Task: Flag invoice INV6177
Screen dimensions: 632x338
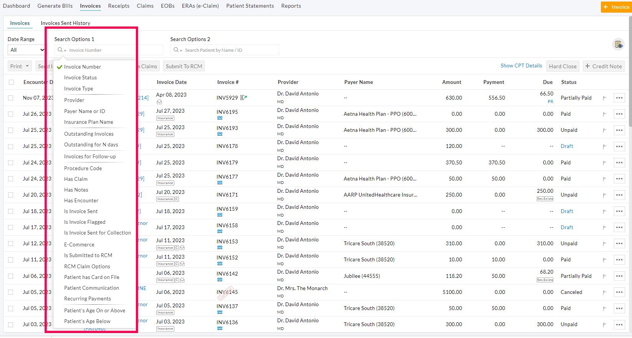Action: click(x=604, y=179)
